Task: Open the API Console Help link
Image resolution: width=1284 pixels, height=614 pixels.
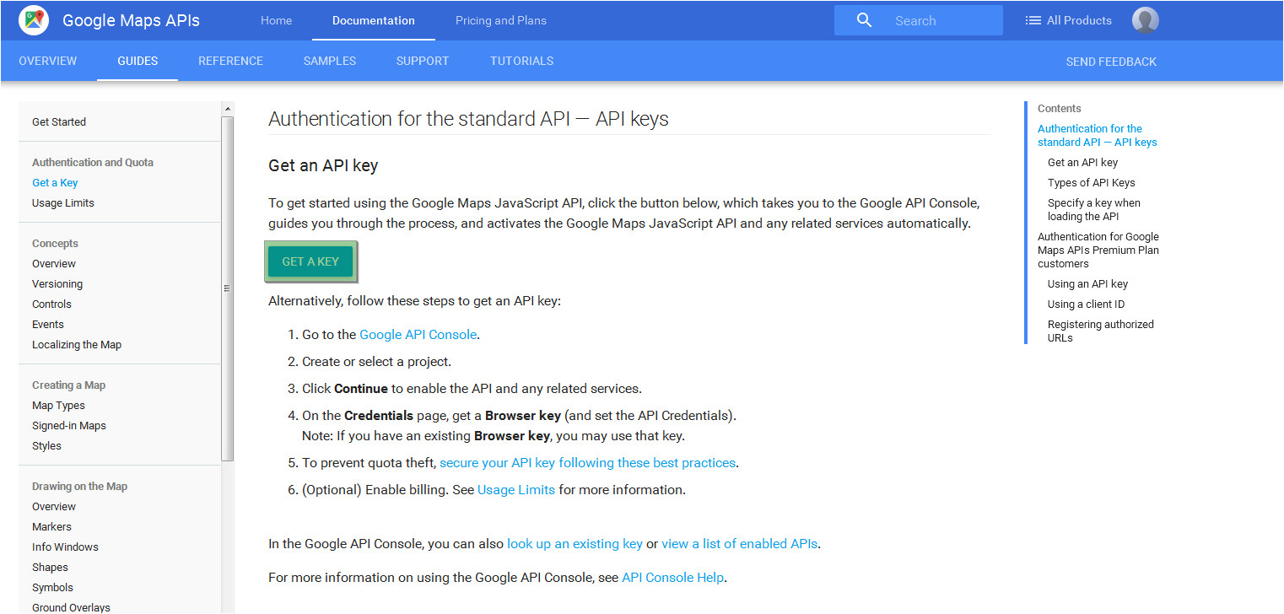Action: pos(672,578)
